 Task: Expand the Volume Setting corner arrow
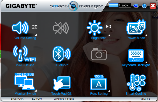tap(36, 35)
